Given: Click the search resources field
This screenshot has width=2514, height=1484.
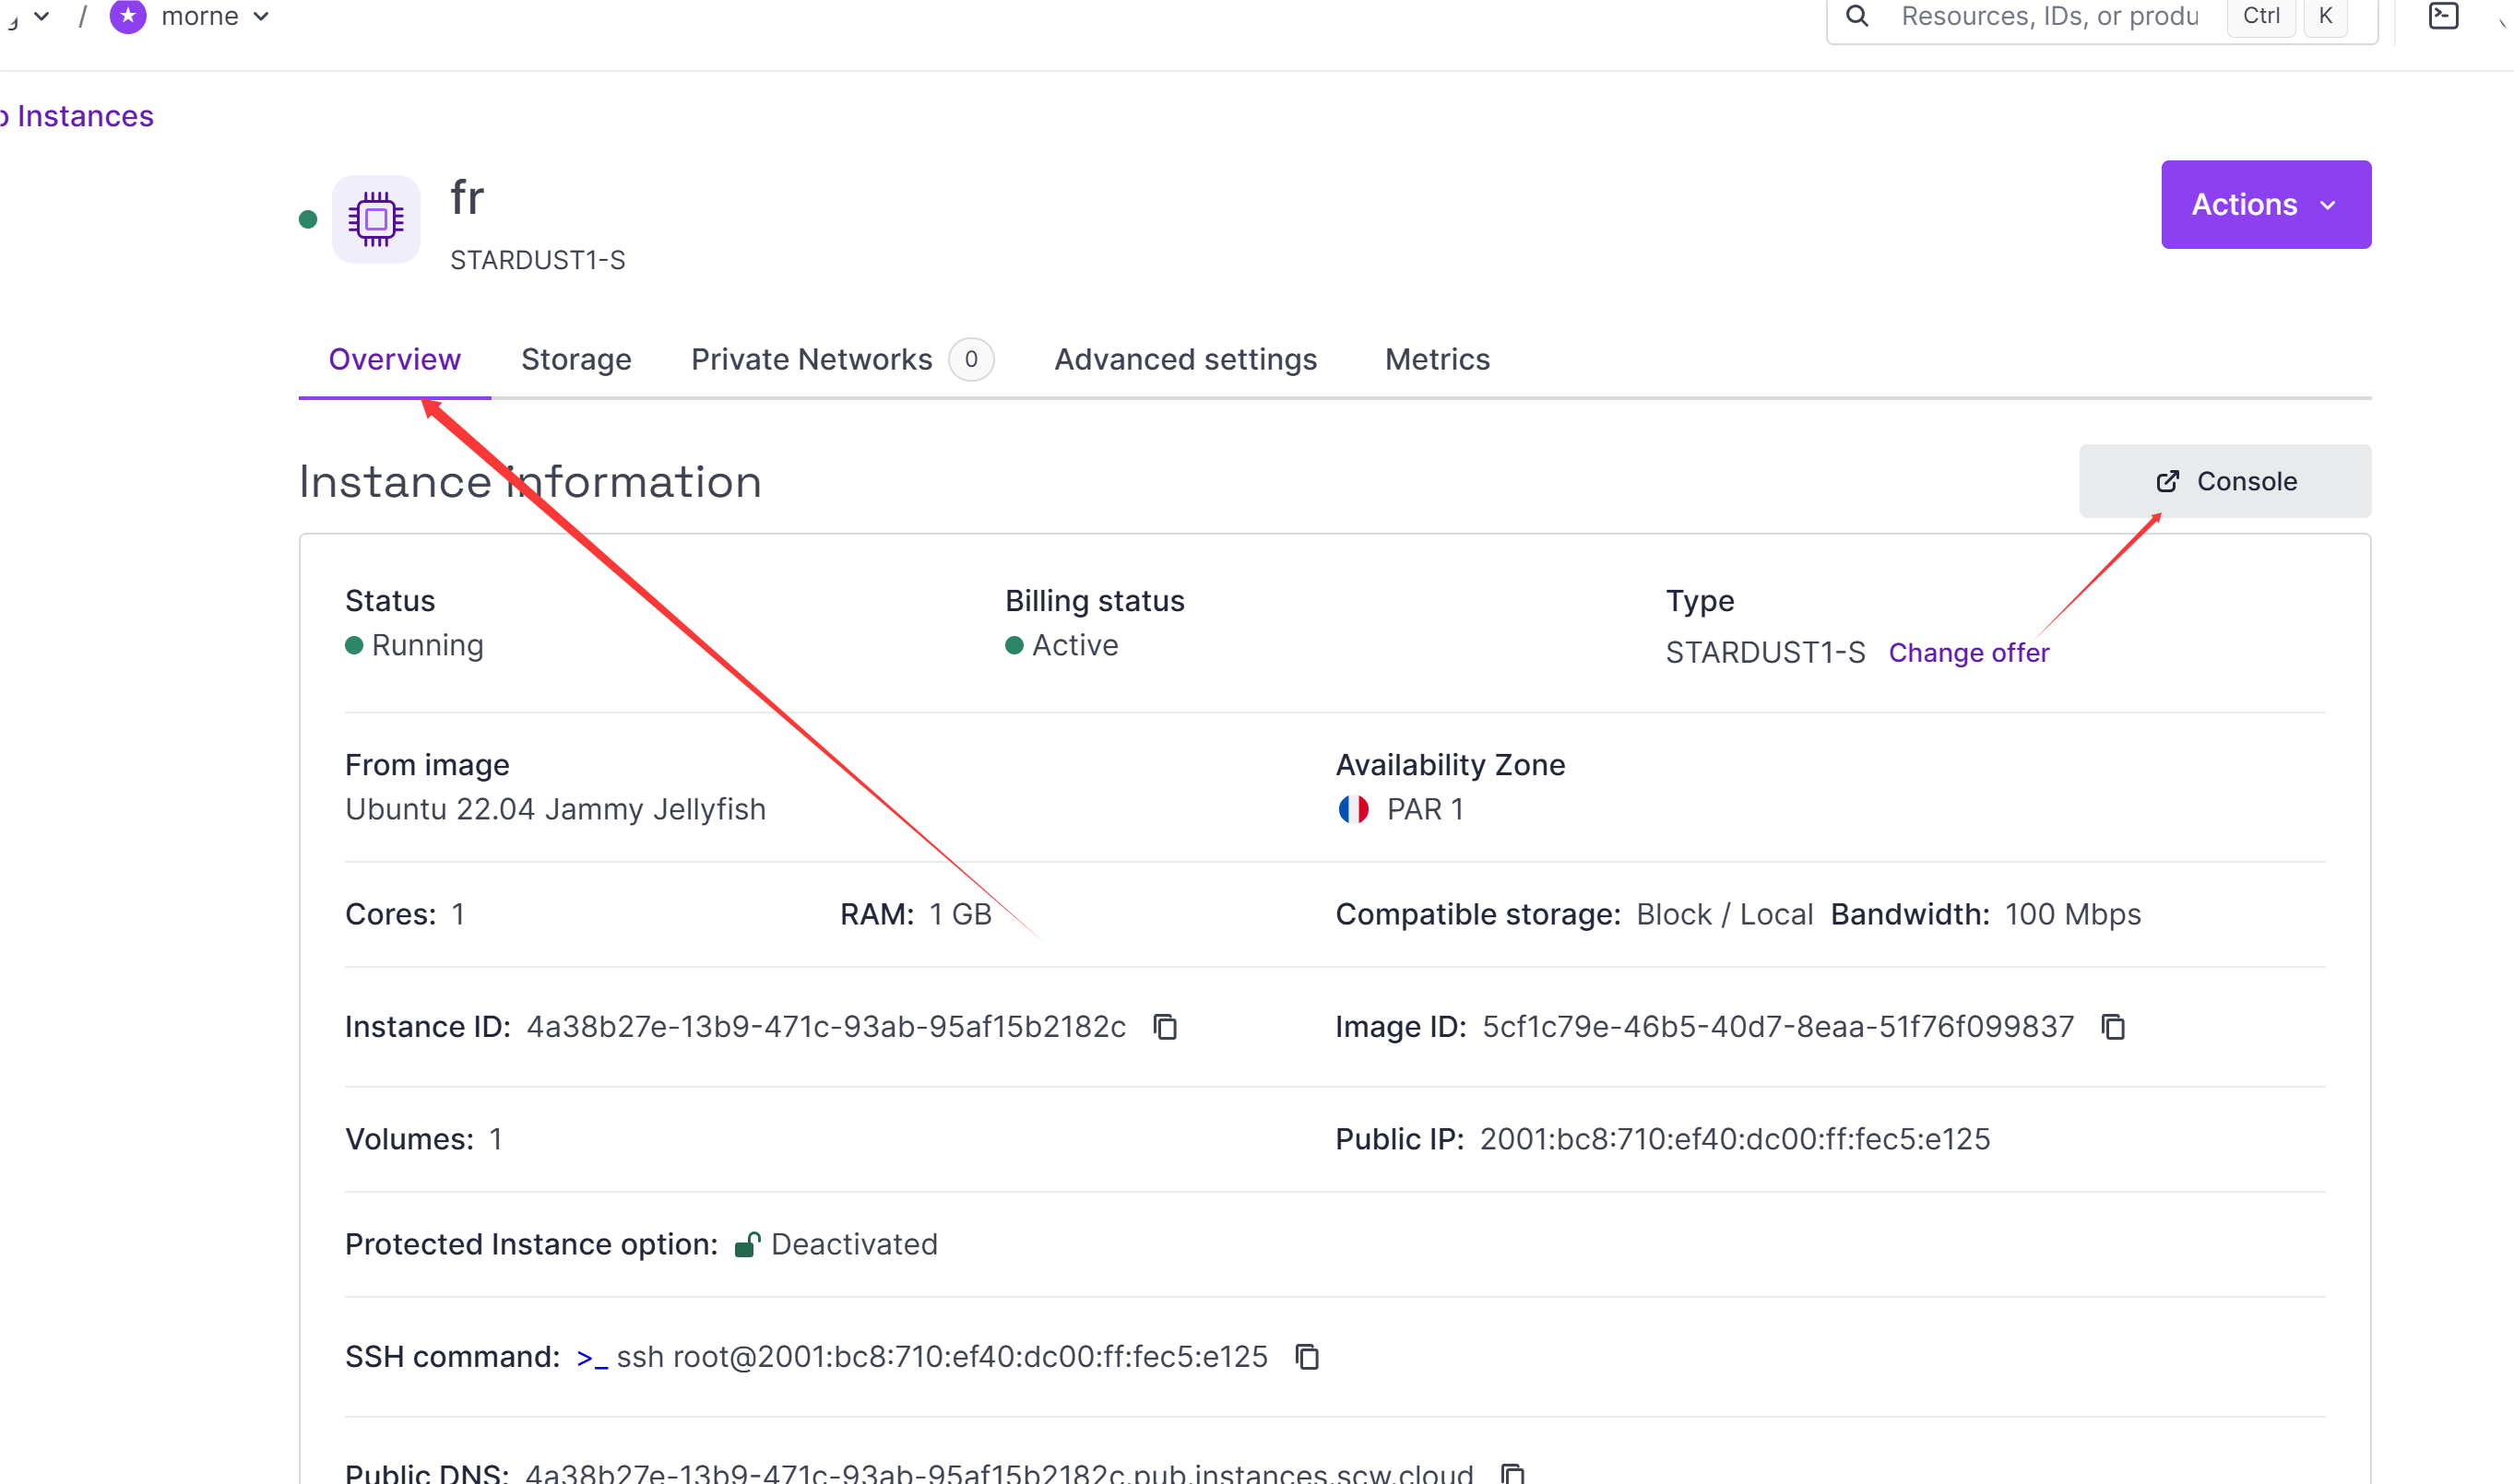Looking at the screenshot, I should pyautogui.click(x=2049, y=16).
